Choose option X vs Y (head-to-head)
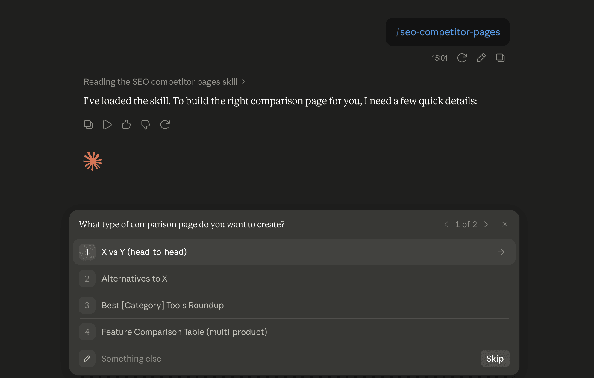The height and width of the screenshot is (378, 594). (x=294, y=252)
